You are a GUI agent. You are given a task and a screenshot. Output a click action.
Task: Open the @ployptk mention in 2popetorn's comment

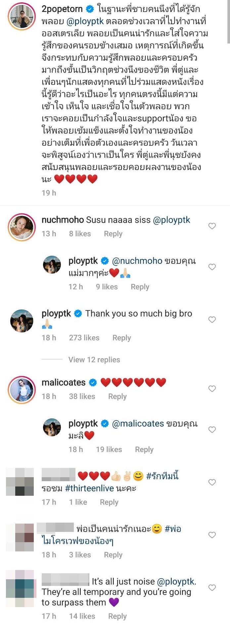pos(85,22)
